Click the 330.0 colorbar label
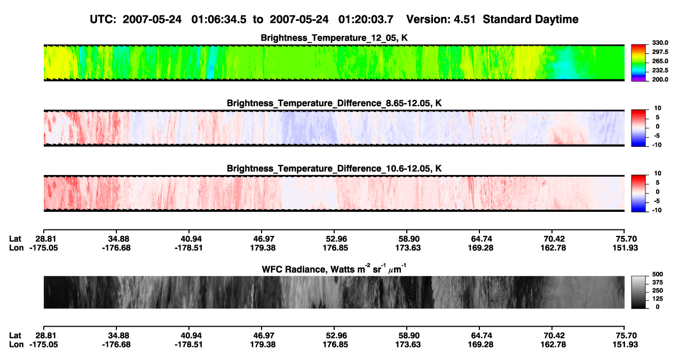This screenshot has height=356, width=694. 660,43
